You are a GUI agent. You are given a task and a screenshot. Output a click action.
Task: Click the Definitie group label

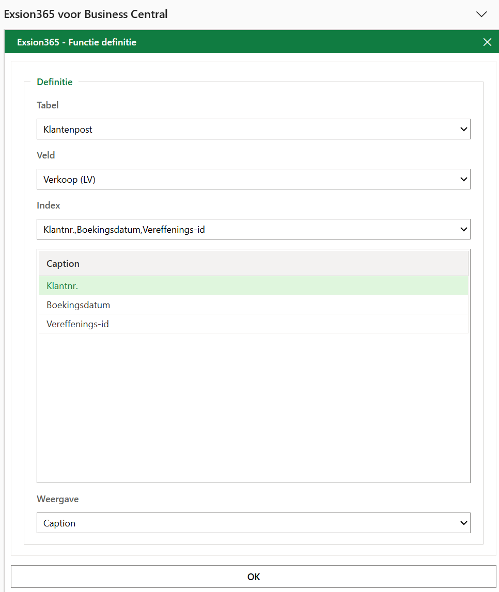tap(55, 82)
